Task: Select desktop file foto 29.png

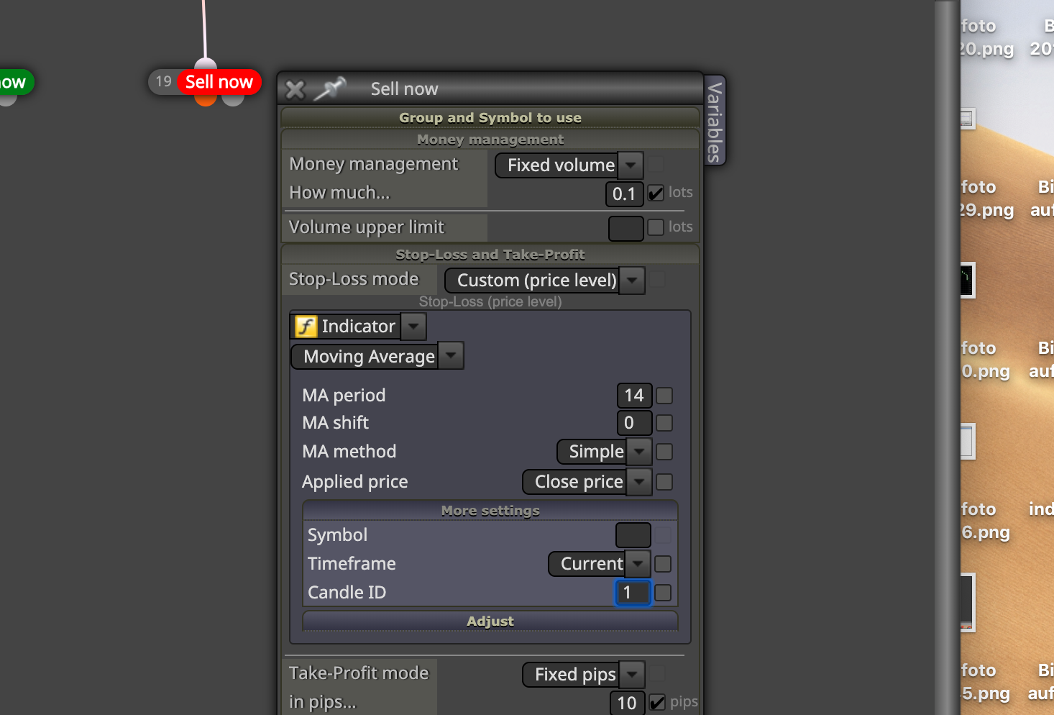Action: [x=986, y=199]
